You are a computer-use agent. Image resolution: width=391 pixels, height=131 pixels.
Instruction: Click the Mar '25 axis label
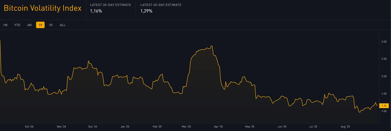(x=186, y=127)
